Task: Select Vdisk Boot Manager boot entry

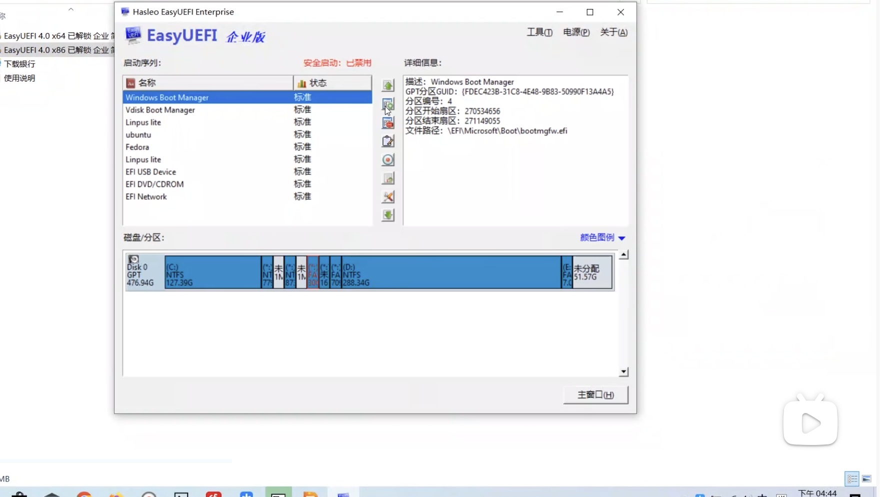Action: pyautogui.click(x=247, y=110)
